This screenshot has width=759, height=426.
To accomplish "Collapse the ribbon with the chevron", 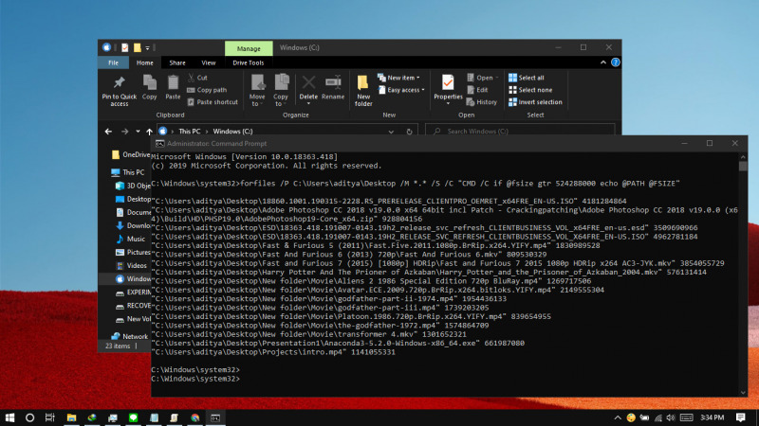I will coord(603,62).
